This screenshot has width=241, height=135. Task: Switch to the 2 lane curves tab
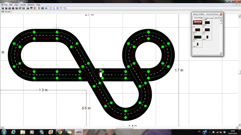tap(208, 18)
